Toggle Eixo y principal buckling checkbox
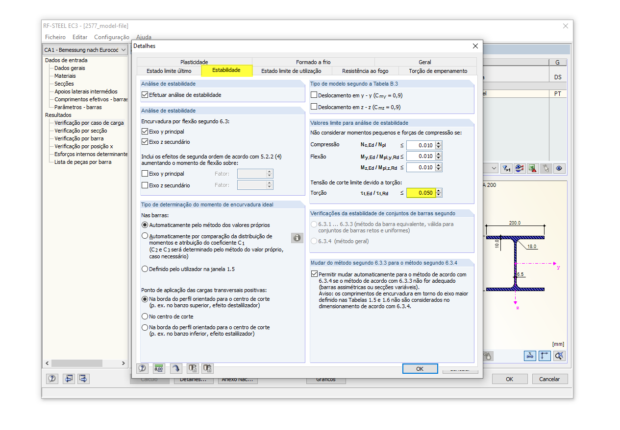 point(145,132)
